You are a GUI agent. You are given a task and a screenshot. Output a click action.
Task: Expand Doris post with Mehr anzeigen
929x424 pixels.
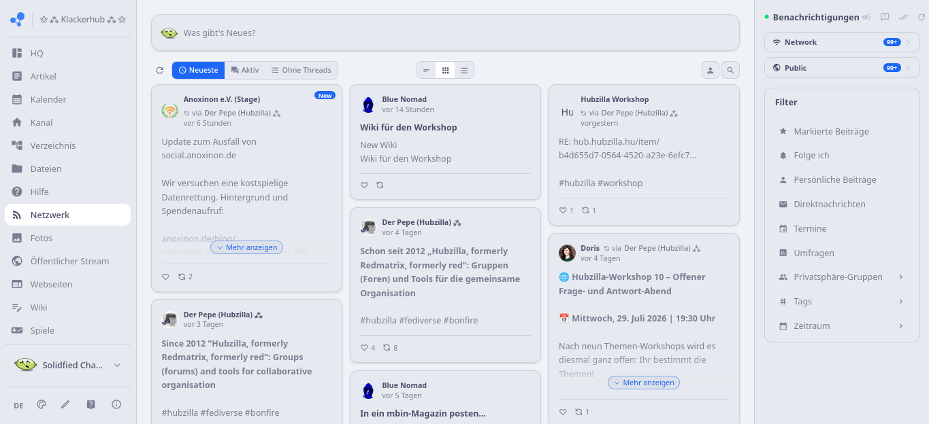point(644,383)
